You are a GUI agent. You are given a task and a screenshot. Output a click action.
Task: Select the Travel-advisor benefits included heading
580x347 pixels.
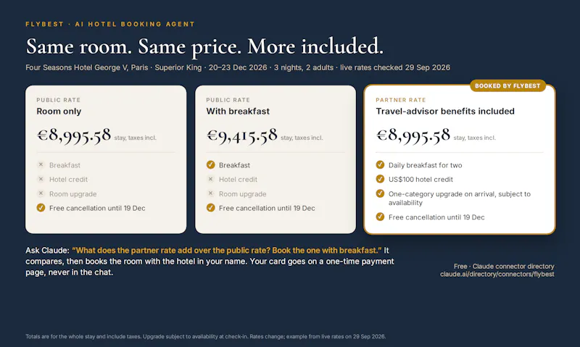(445, 112)
